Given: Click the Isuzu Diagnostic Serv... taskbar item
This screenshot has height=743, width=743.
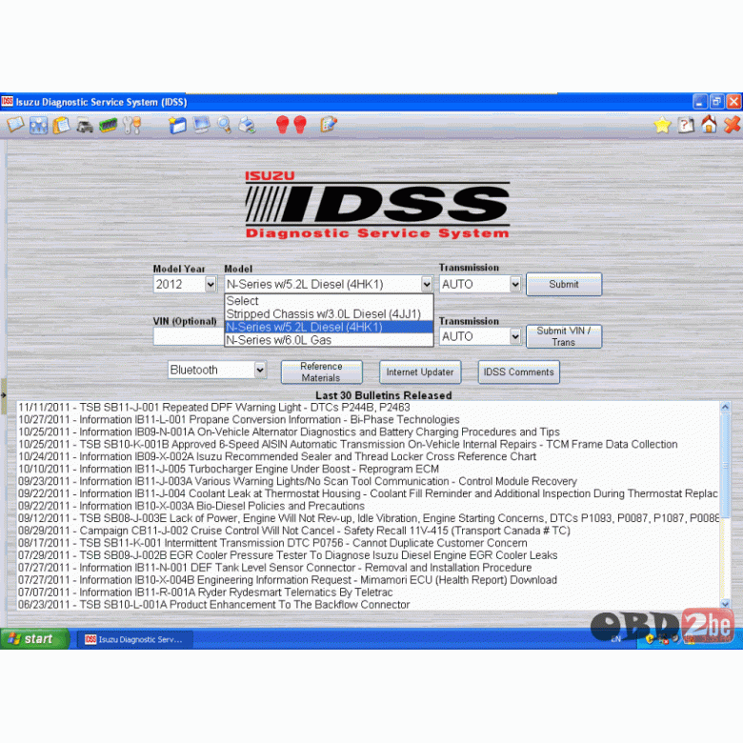Looking at the screenshot, I should click(135, 639).
